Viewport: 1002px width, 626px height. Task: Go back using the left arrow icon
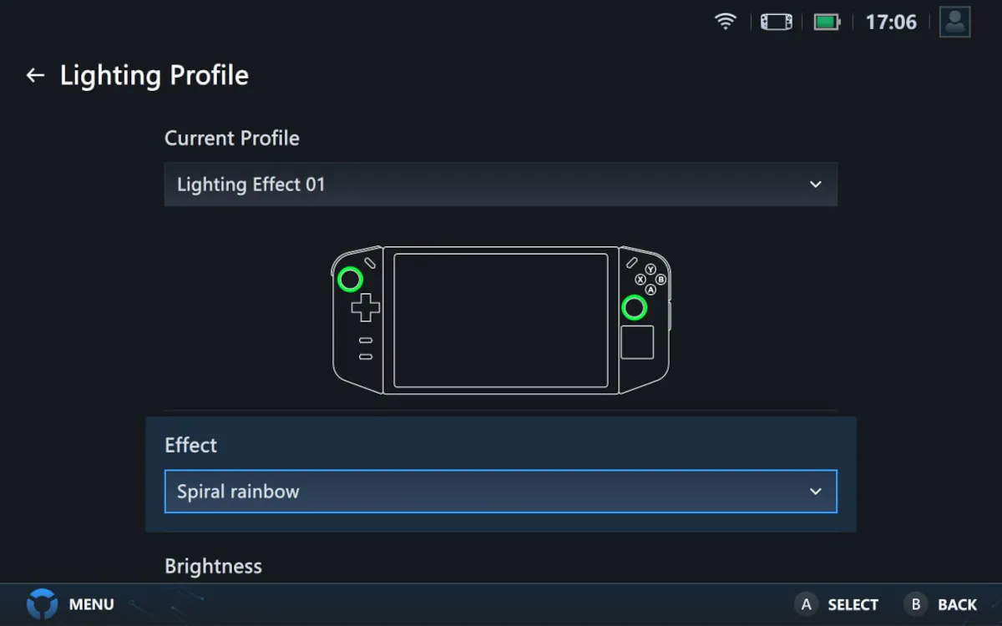click(x=35, y=75)
